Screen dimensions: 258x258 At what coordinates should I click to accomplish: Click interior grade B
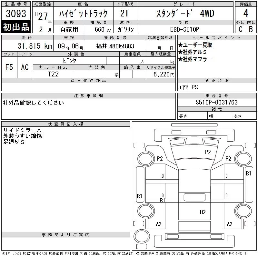251,29
